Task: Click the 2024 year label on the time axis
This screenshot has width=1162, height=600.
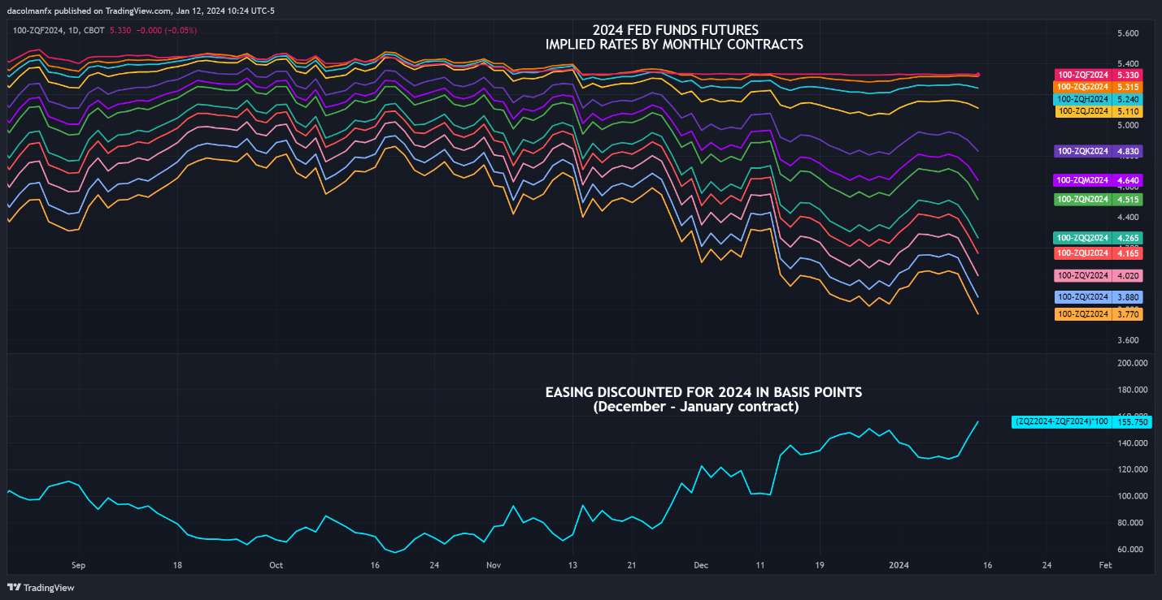Action: coord(899,564)
